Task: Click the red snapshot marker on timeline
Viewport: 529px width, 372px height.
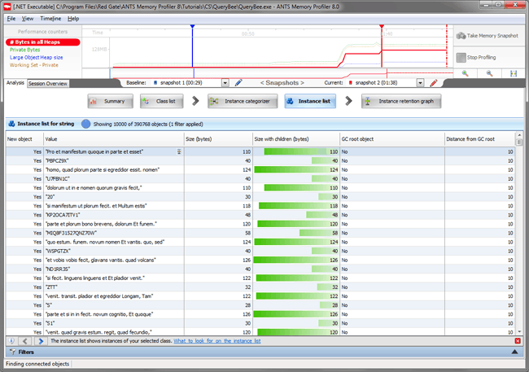Action: (x=381, y=28)
